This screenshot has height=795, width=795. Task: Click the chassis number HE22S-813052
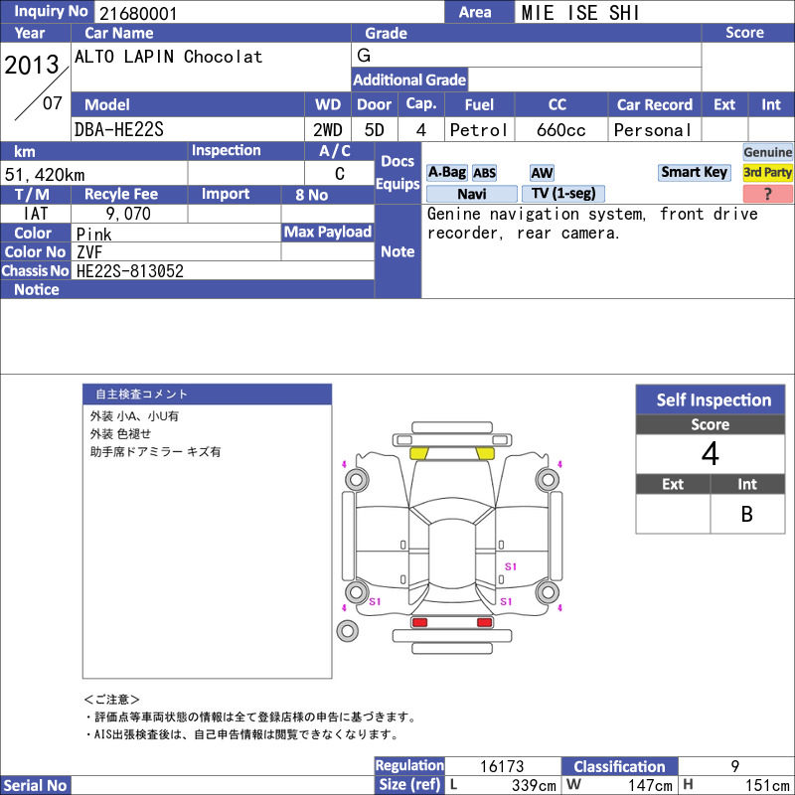pyautogui.click(x=130, y=271)
